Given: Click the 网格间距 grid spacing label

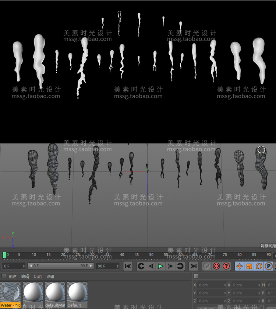Looking at the screenshot, I should [268, 246].
